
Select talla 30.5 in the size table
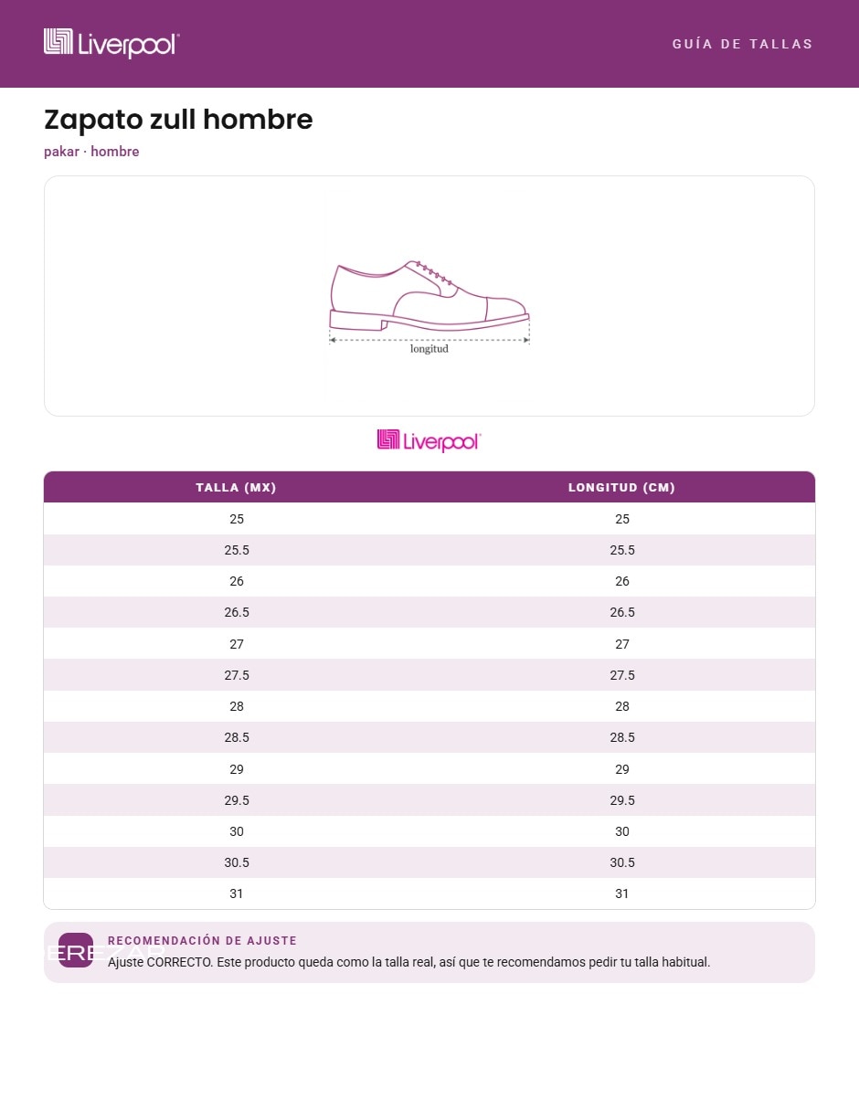coord(237,862)
